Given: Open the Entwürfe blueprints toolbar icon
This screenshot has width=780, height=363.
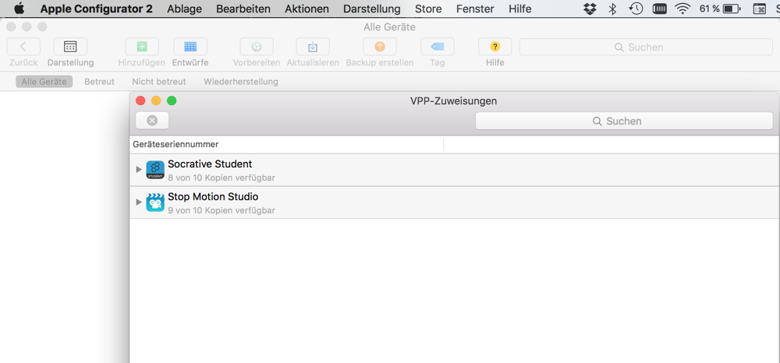Looking at the screenshot, I should pos(190,47).
